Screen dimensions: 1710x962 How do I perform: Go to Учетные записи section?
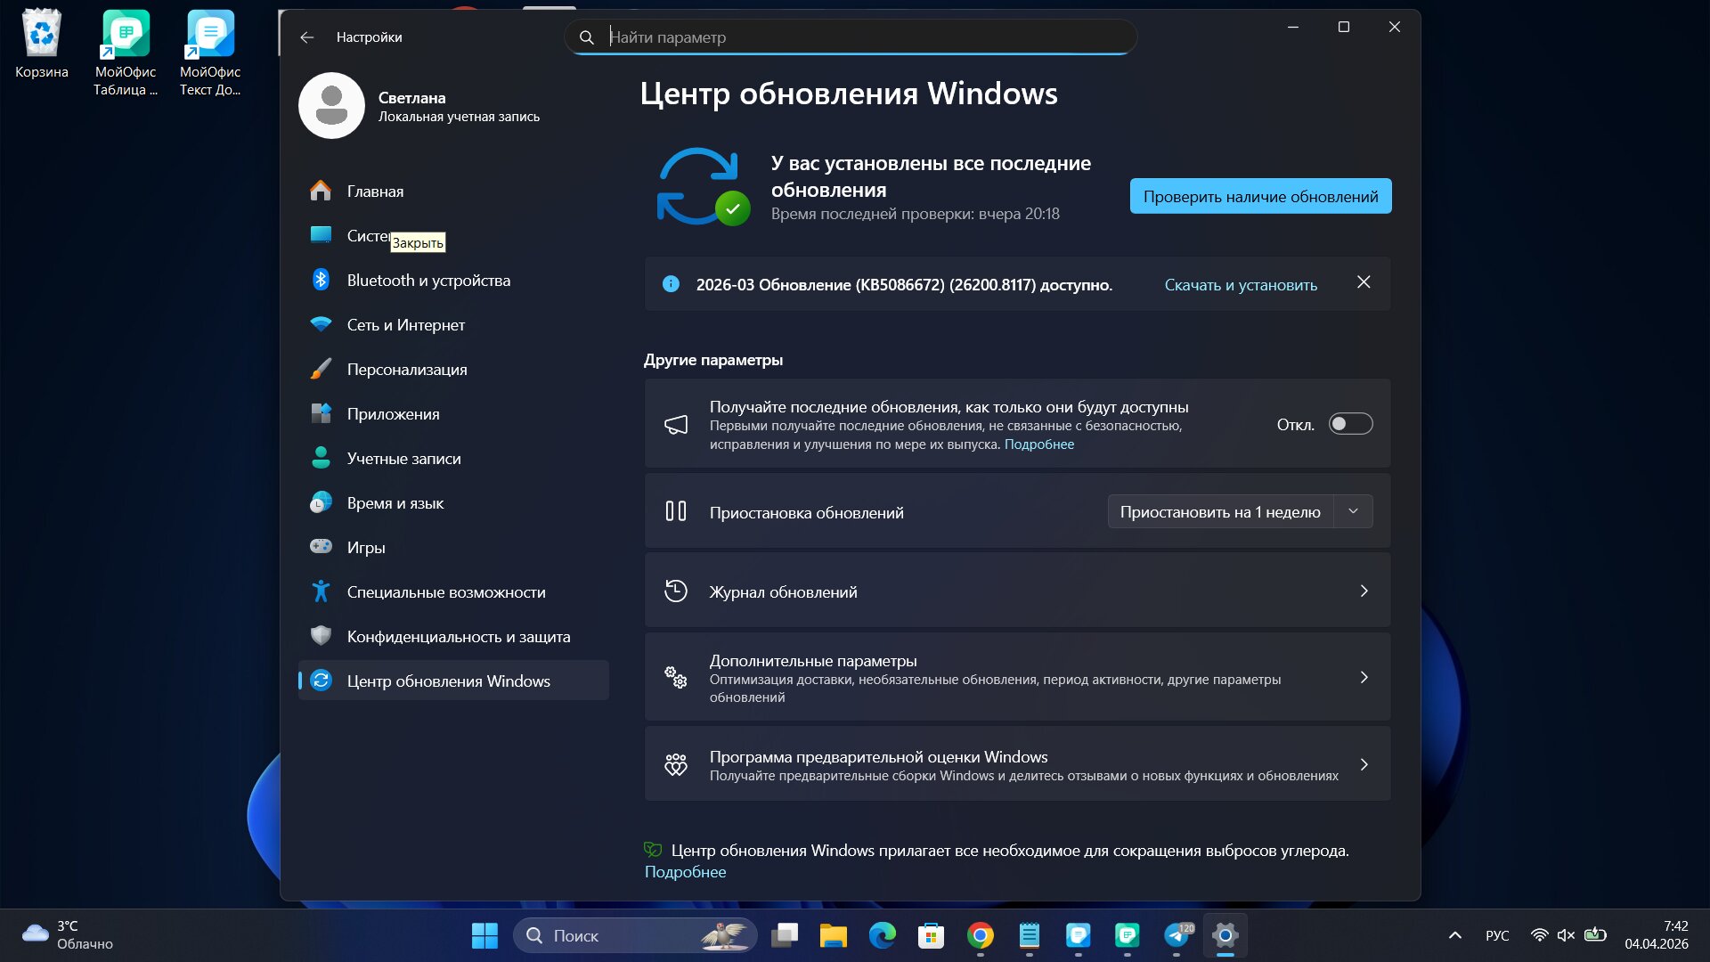(x=403, y=459)
